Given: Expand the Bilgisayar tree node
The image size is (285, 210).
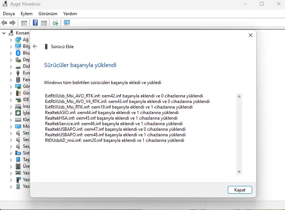Looking at the screenshot, I should click(x=11, y=47).
